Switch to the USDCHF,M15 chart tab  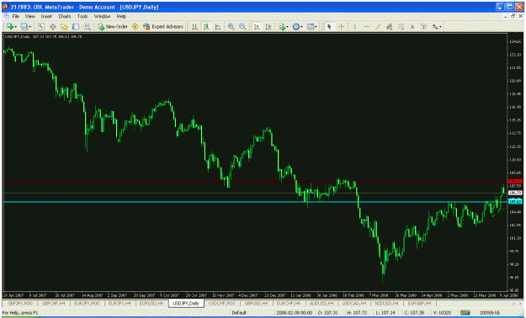pos(221,303)
